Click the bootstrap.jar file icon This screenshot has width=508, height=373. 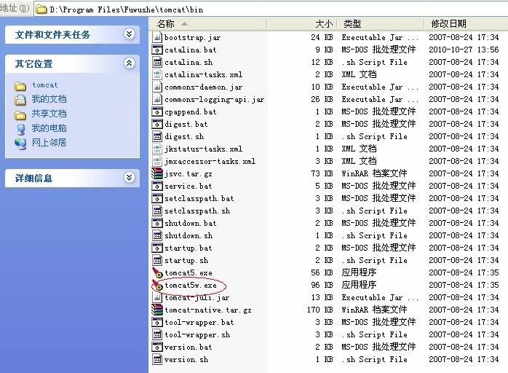click(157, 37)
